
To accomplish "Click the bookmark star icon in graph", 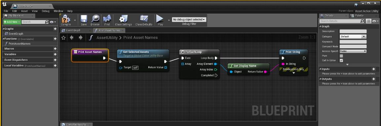I will point(63,37).
